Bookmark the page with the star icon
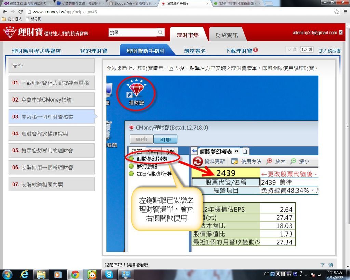This screenshot has width=350, height=280. pyautogui.click(x=337, y=12)
